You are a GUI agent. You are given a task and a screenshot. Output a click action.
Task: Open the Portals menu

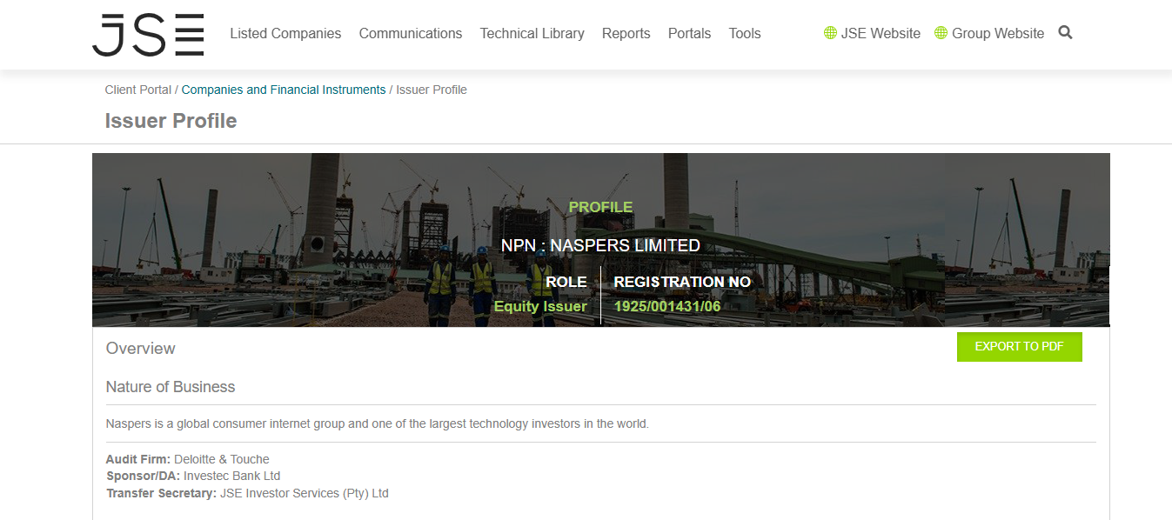tap(689, 33)
